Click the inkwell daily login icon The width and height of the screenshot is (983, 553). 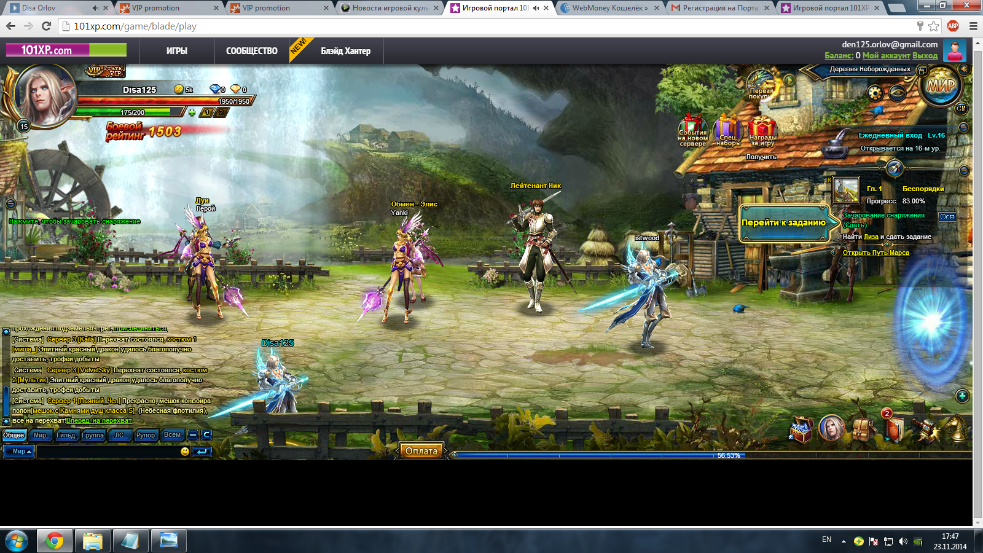(836, 145)
